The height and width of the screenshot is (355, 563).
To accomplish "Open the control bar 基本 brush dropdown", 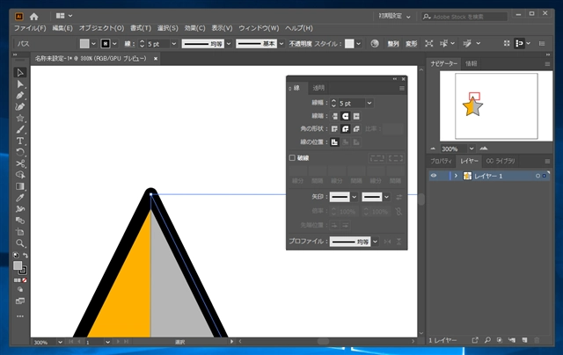I will point(281,44).
